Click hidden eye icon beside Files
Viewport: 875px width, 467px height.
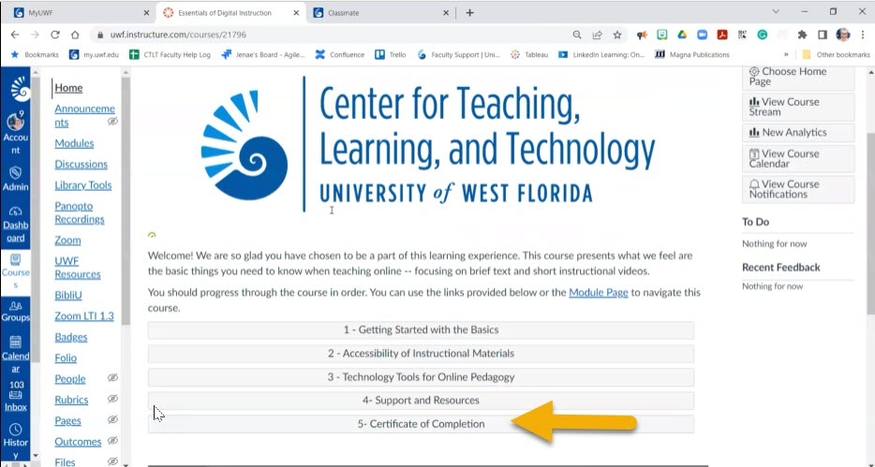pyautogui.click(x=112, y=461)
